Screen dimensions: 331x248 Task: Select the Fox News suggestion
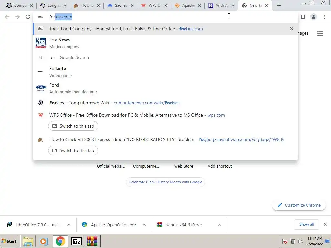[165, 43]
